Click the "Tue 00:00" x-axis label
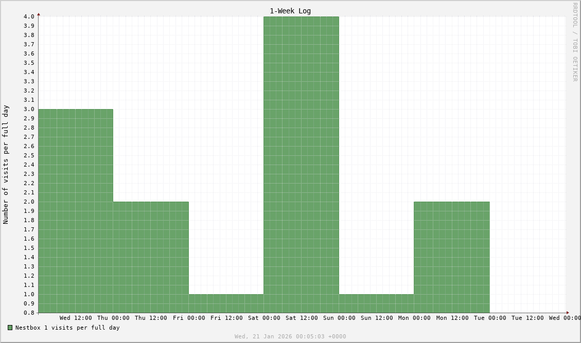Viewport: 581px width, 343px height. (x=490, y=318)
